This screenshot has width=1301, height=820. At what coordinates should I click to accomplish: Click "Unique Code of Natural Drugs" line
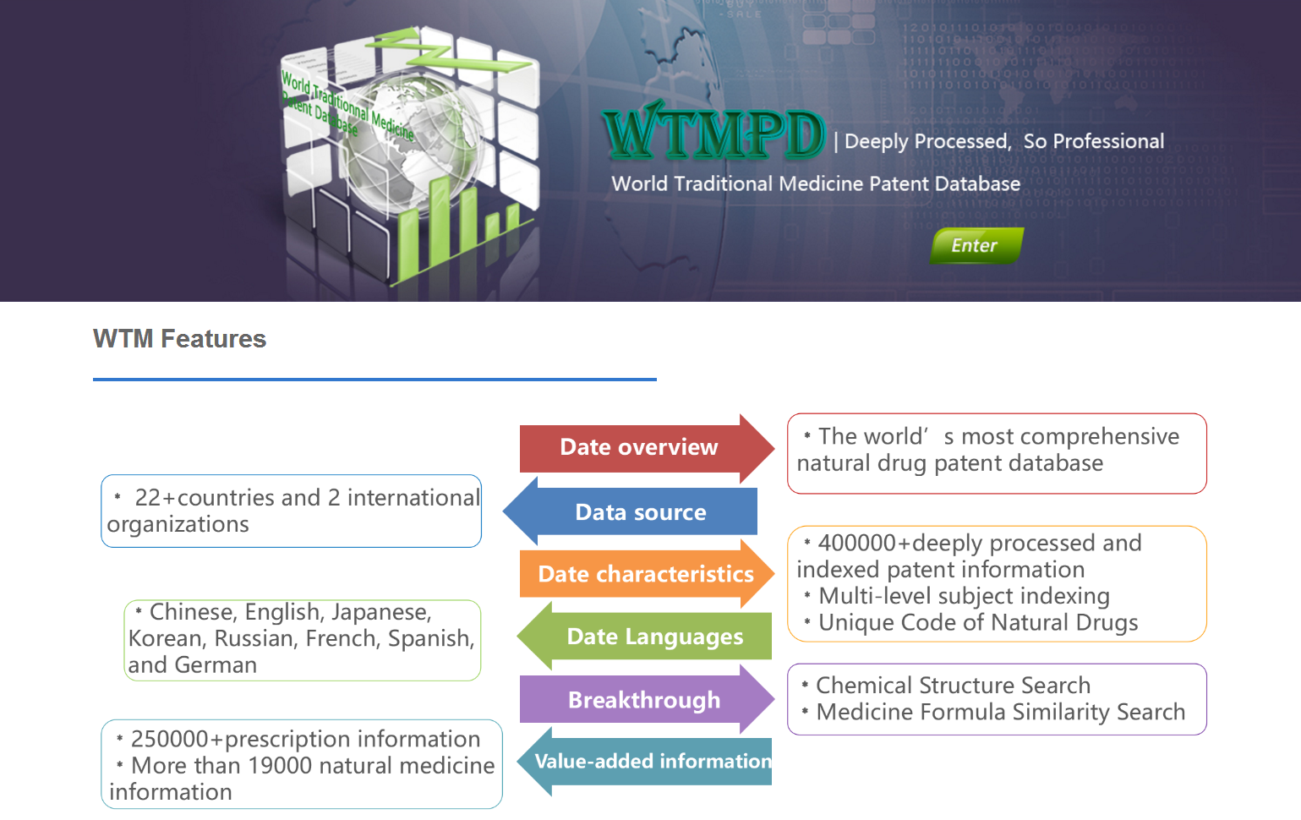971,623
